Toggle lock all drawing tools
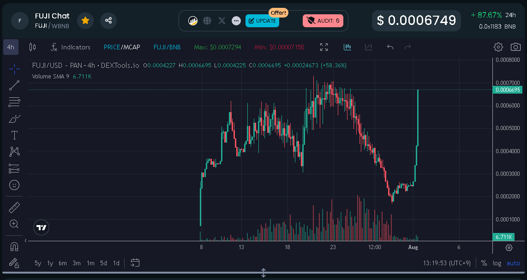Viewport: 527px width, 280px height. coord(14,262)
